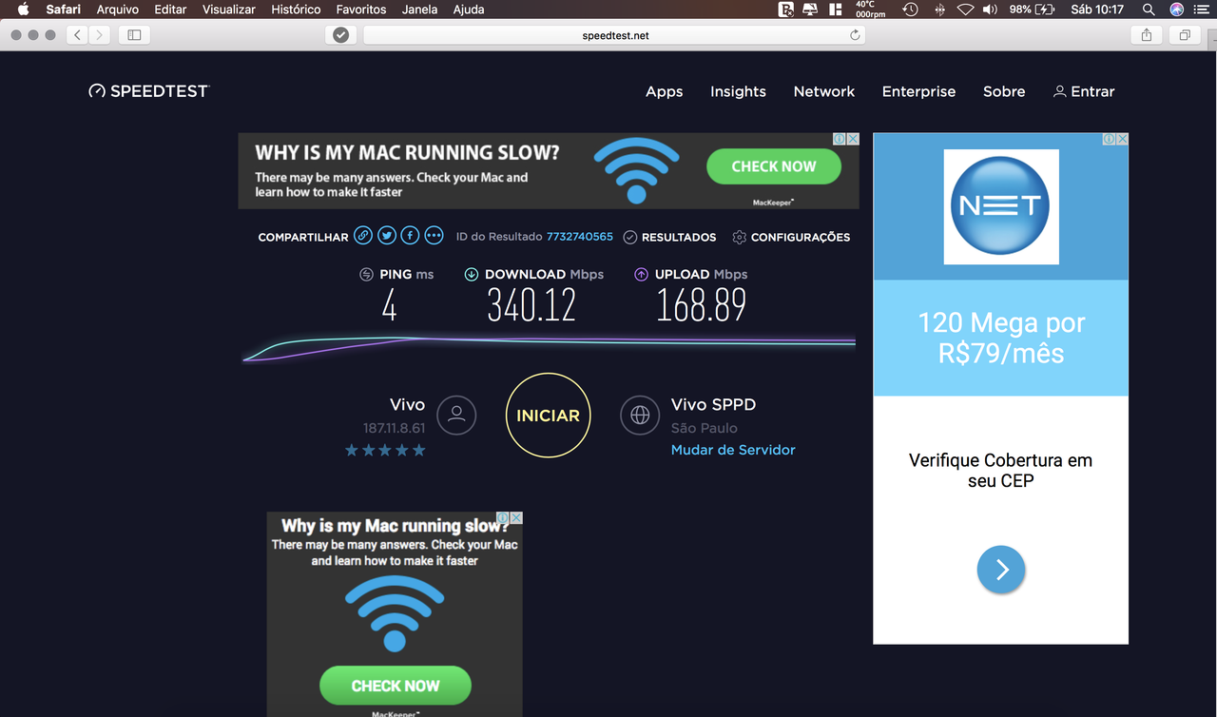Viewport: 1217px width, 717px height.
Task: Click the Speedtest logo
Action: tap(148, 91)
